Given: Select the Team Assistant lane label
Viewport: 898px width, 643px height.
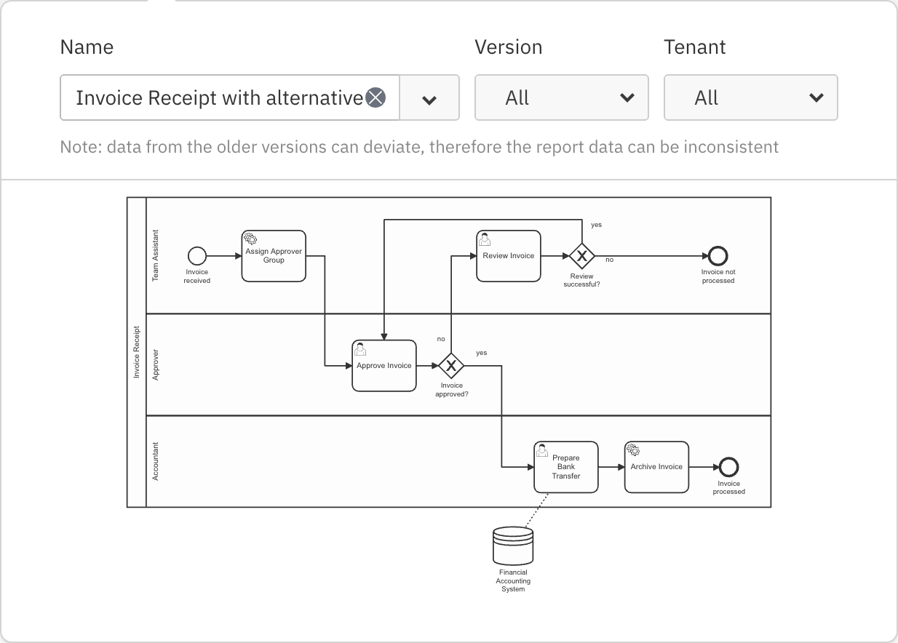Looking at the screenshot, I should tap(155, 256).
